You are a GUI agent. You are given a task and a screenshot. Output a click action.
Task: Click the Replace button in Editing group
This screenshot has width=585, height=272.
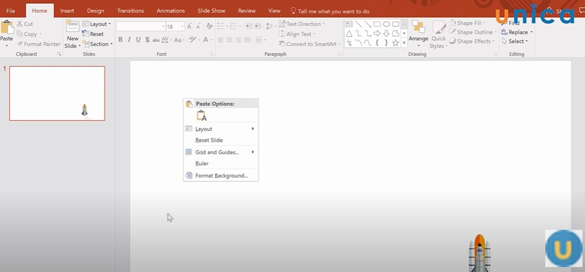tap(518, 32)
